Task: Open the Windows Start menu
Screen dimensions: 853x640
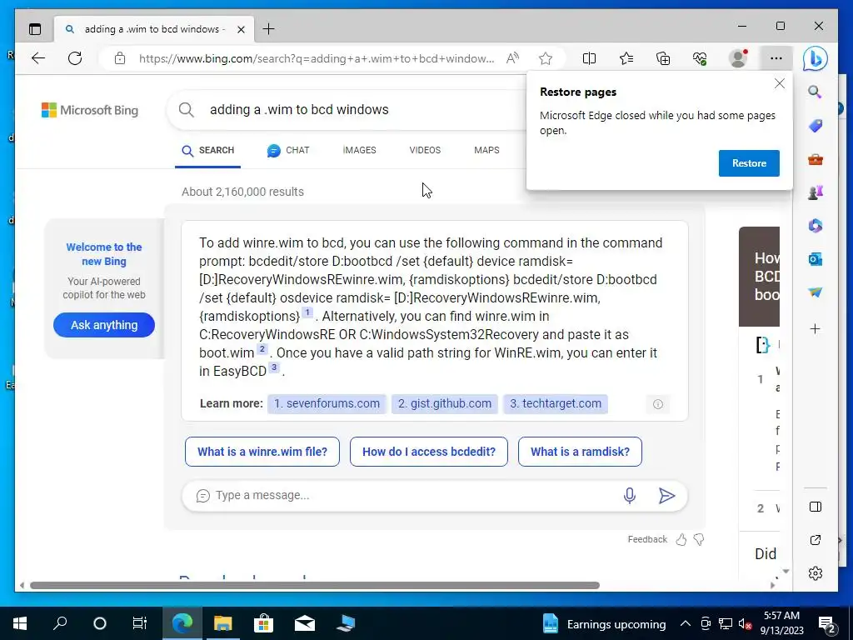Action: click(x=20, y=623)
